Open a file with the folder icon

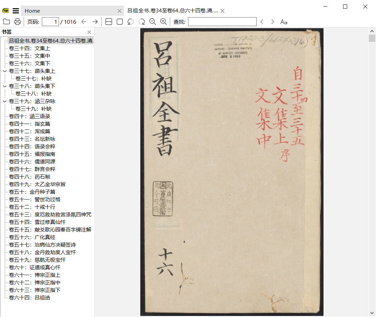pyautogui.click(x=7, y=22)
